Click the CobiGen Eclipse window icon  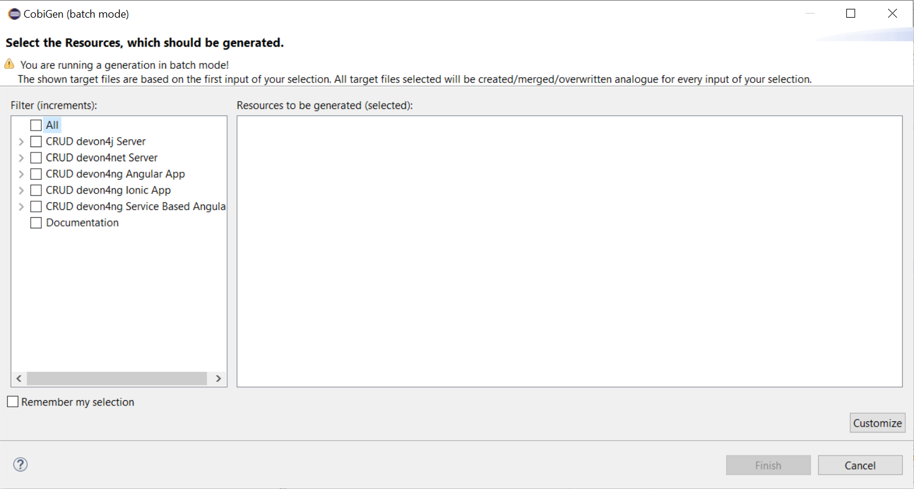coord(14,14)
